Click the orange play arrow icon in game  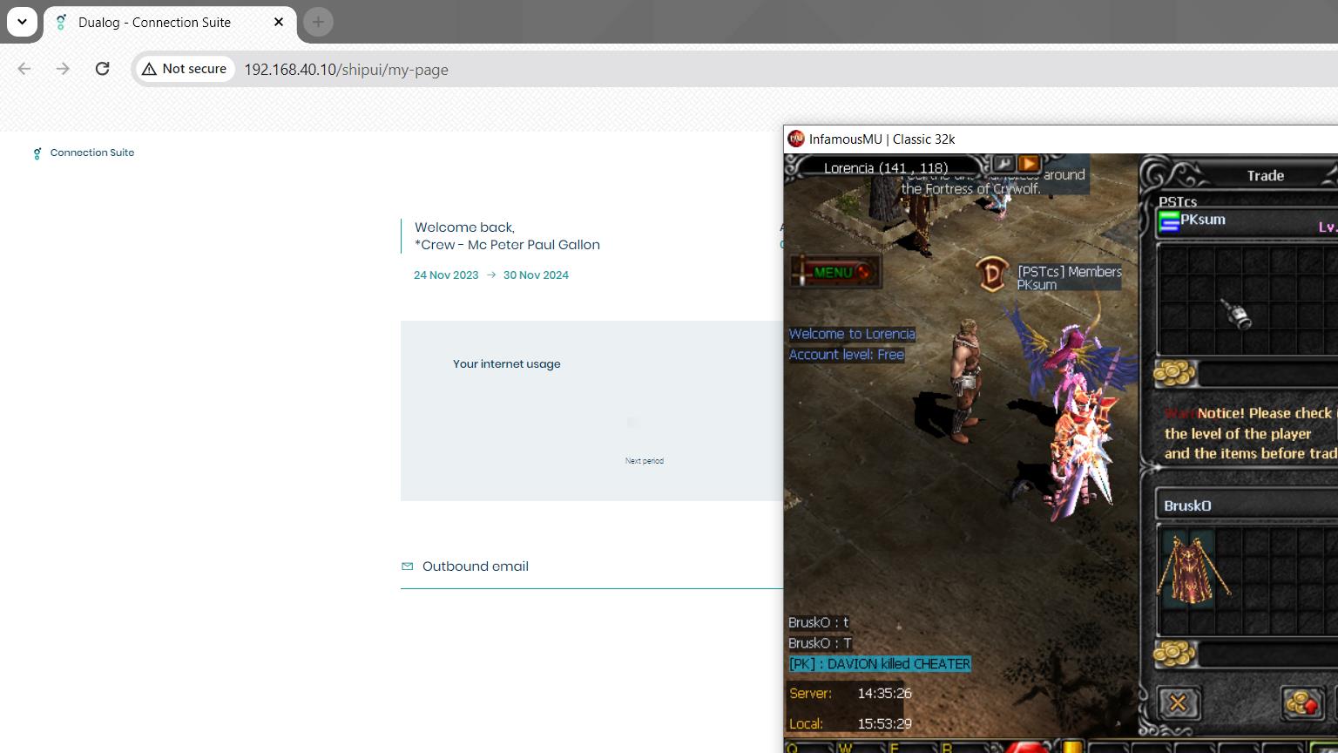[x=1029, y=163]
